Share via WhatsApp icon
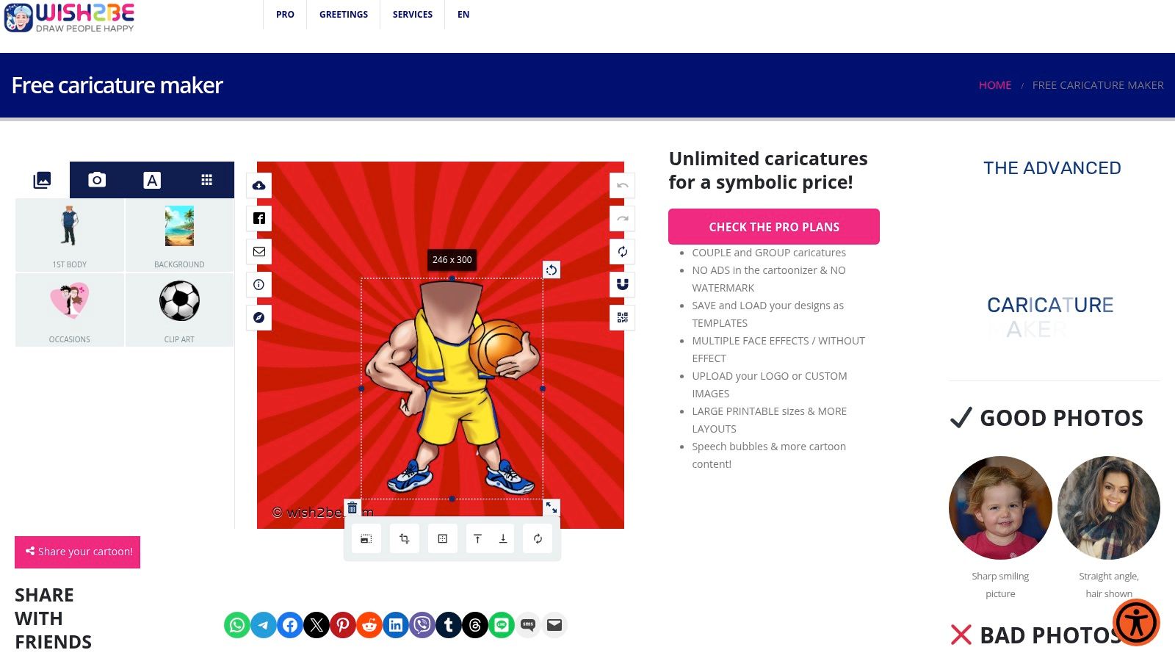1175x661 pixels. (237, 625)
